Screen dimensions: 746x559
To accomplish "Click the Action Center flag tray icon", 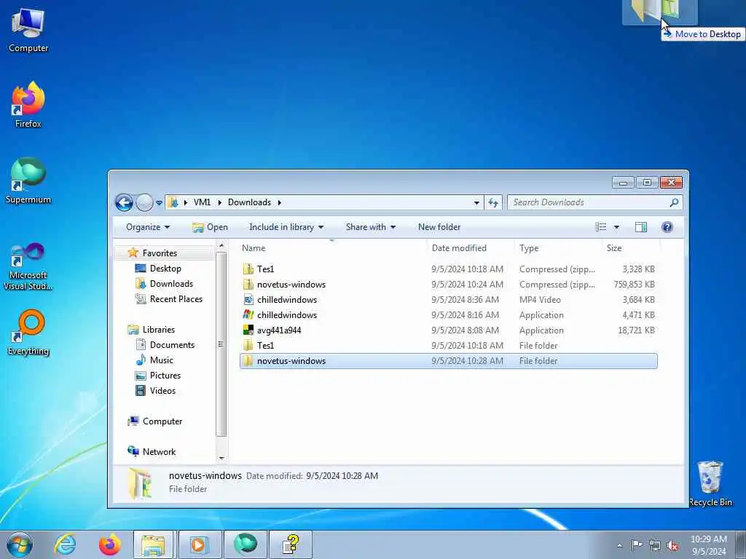I will pos(637,545).
